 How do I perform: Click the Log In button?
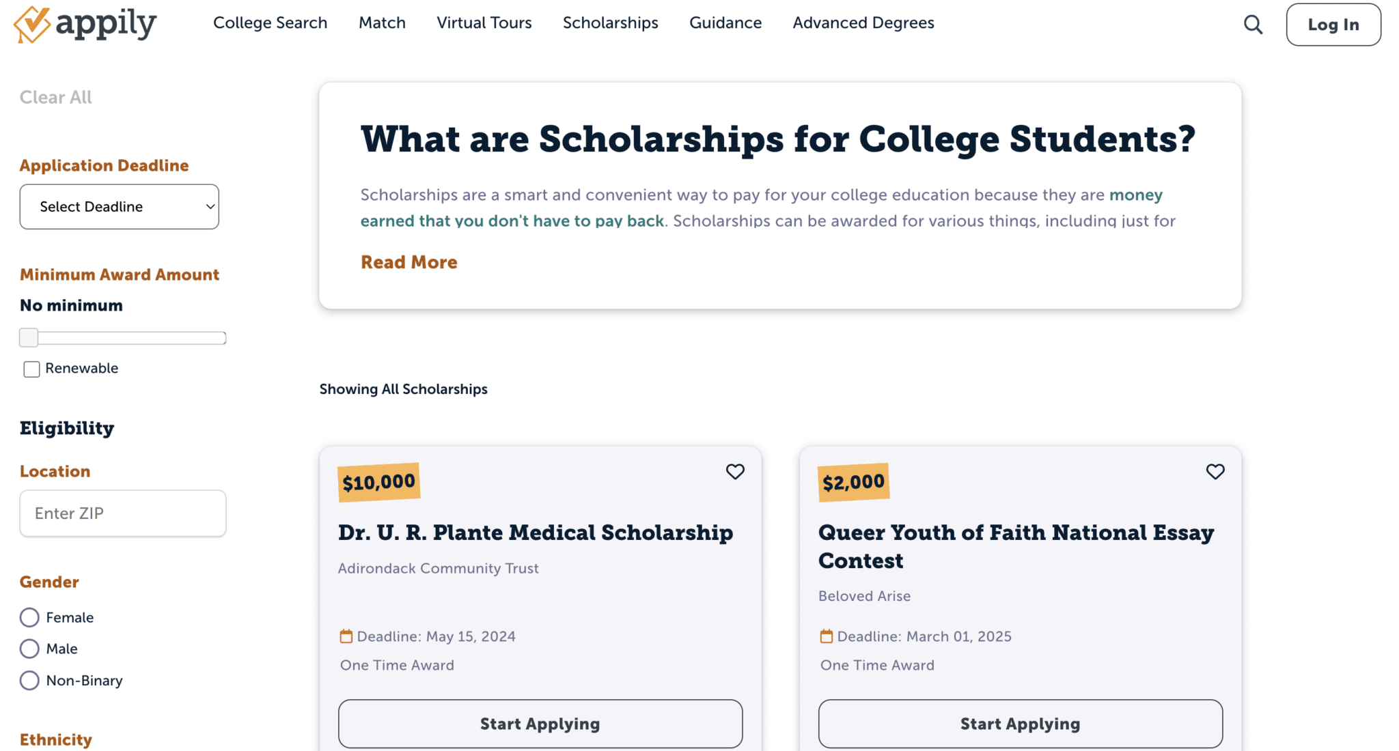pyautogui.click(x=1332, y=25)
